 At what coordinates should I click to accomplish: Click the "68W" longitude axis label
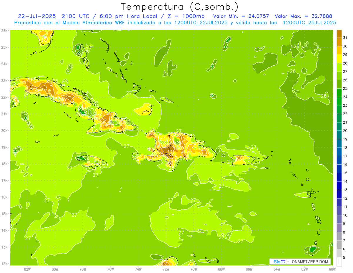222,269
